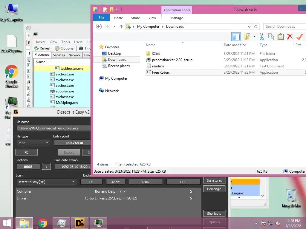Expand the address bar history dropdown

pos(249,27)
